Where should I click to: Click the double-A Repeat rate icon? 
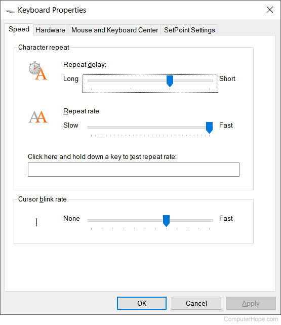coord(38,116)
